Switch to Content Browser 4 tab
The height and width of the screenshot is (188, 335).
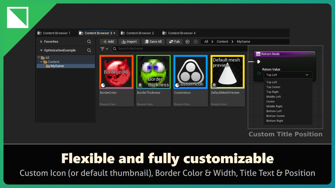[179, 33]
